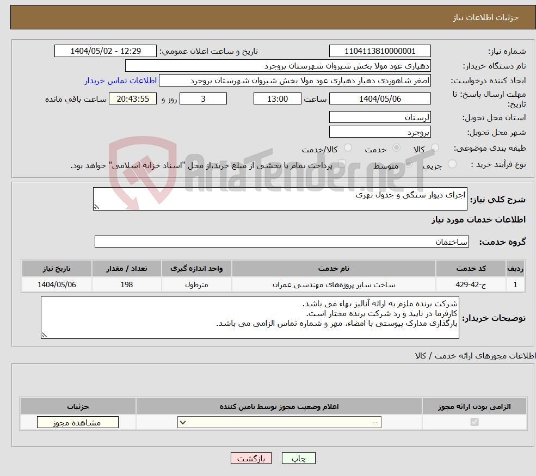Screen dimensions: 536x476
Task: Select the خدمت classification radio button
Action: [396, 147]
